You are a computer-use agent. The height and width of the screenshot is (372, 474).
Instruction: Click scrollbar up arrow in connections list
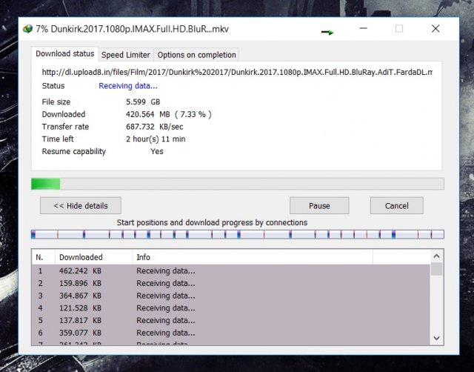(x=437, y=256)
